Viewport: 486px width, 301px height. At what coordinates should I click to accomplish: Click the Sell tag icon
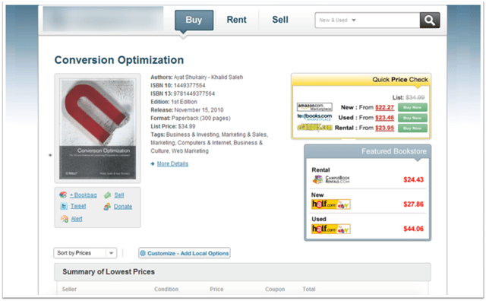point(107,195)
